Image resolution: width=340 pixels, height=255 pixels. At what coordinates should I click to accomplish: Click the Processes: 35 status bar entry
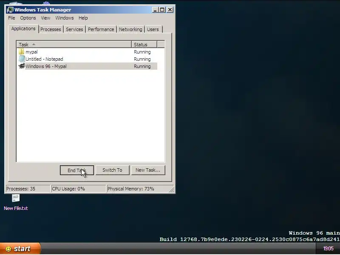(x=28, y=189)
